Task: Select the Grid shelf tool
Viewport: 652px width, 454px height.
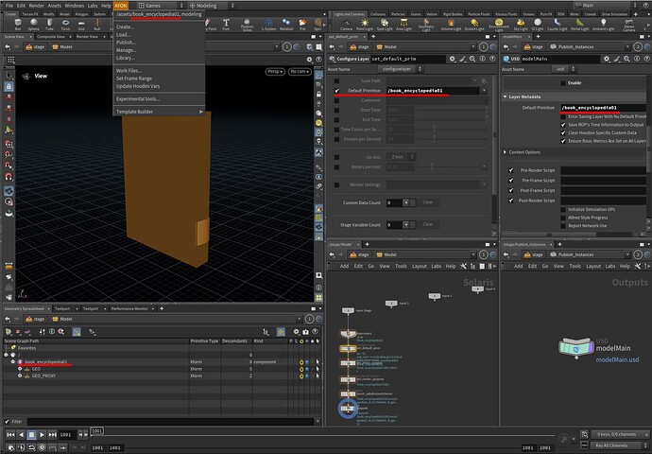Action: coord(81,25)
